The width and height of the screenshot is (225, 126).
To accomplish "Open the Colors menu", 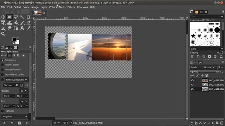I will point(53,7).
